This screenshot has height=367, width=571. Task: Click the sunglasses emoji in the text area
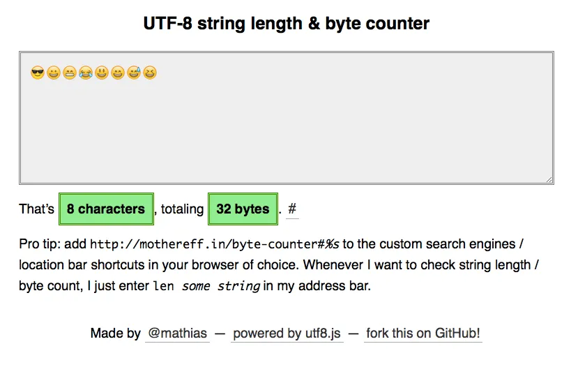[38, 73]
